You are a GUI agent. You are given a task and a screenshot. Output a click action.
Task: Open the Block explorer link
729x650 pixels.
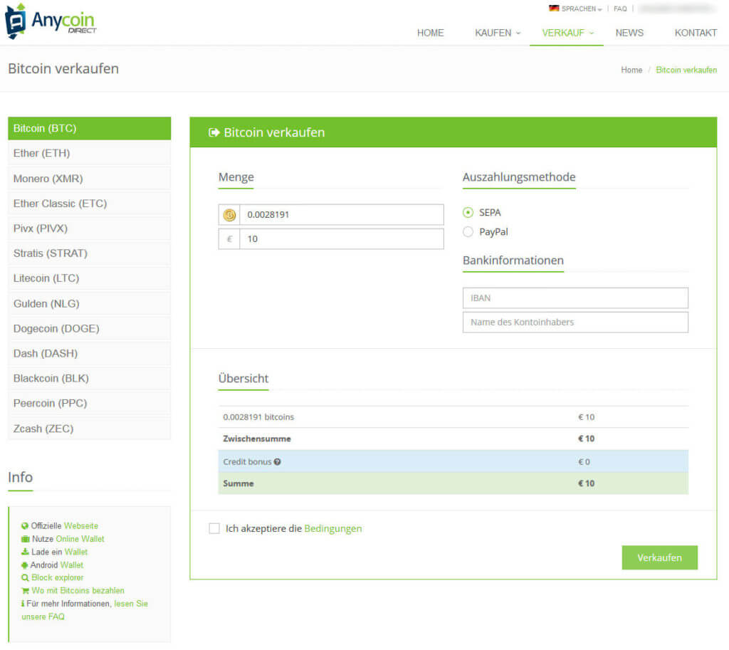58,577
